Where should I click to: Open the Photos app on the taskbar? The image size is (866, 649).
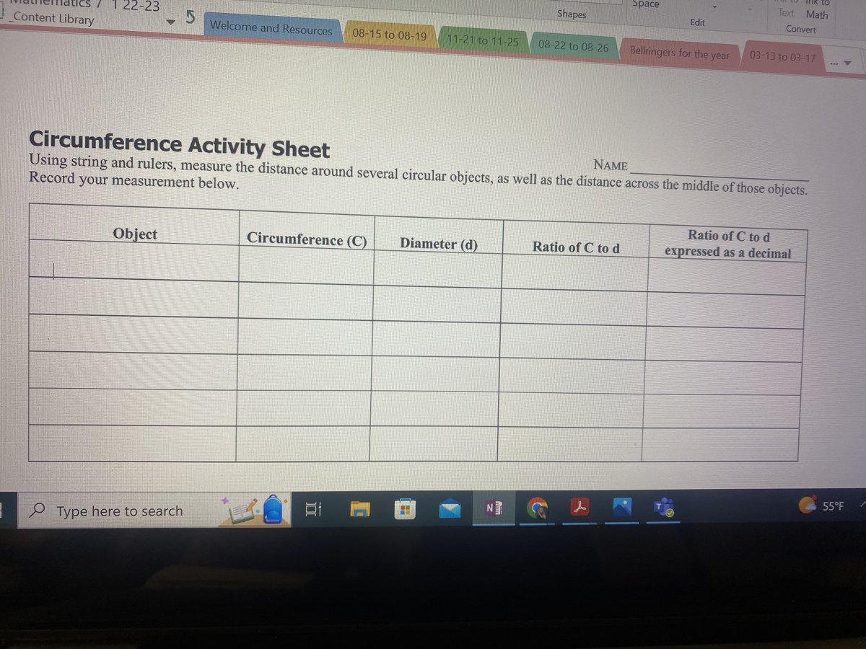pyautogui.click(x=623, y=508)
